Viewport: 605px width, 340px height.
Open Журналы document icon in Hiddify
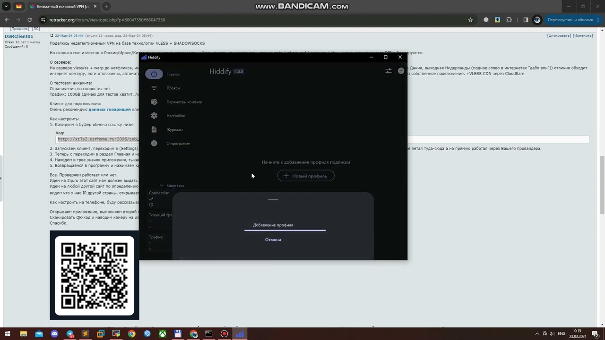154,129
